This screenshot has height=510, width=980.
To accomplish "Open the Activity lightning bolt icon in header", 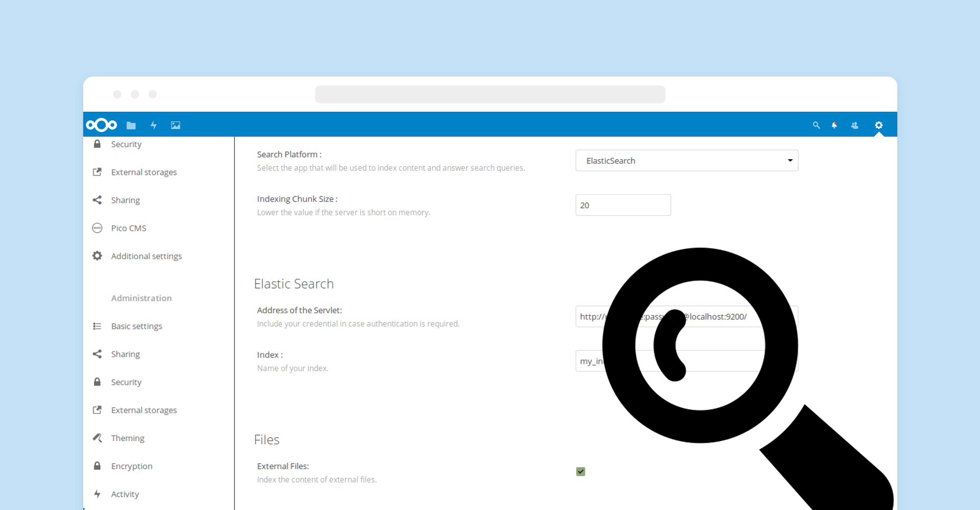I will click(x=154, y=125).
